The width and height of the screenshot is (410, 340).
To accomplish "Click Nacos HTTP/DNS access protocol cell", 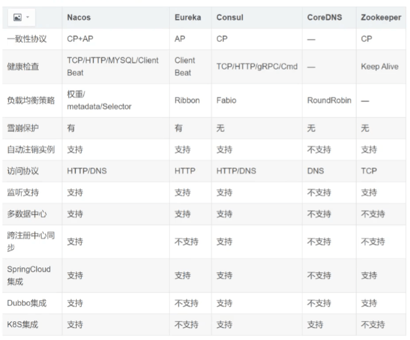I will tap(87, 171).
